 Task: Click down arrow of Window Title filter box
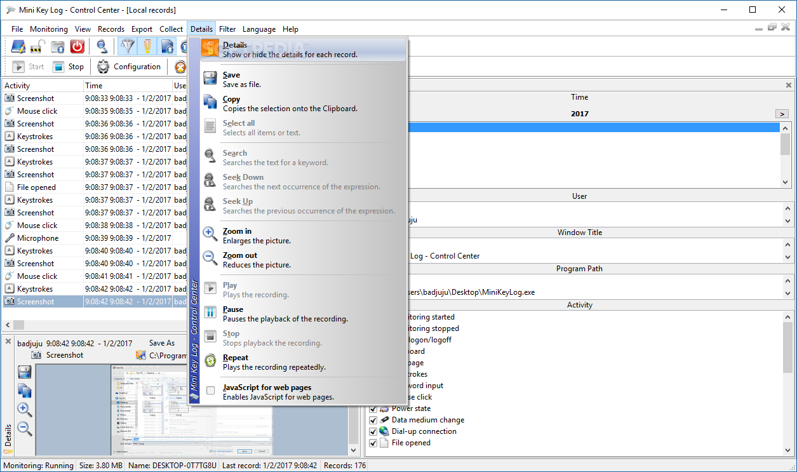tap(788, 257)
